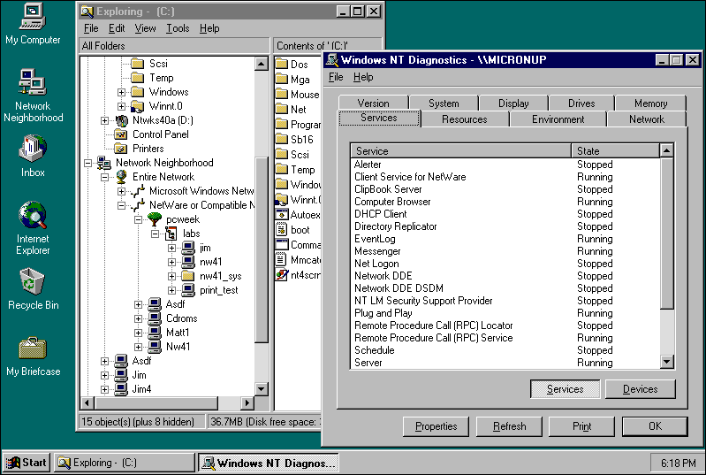Select Cdroms server icon in tree
Viewport: 706px width, 475px height.
[x=155, y=318]
